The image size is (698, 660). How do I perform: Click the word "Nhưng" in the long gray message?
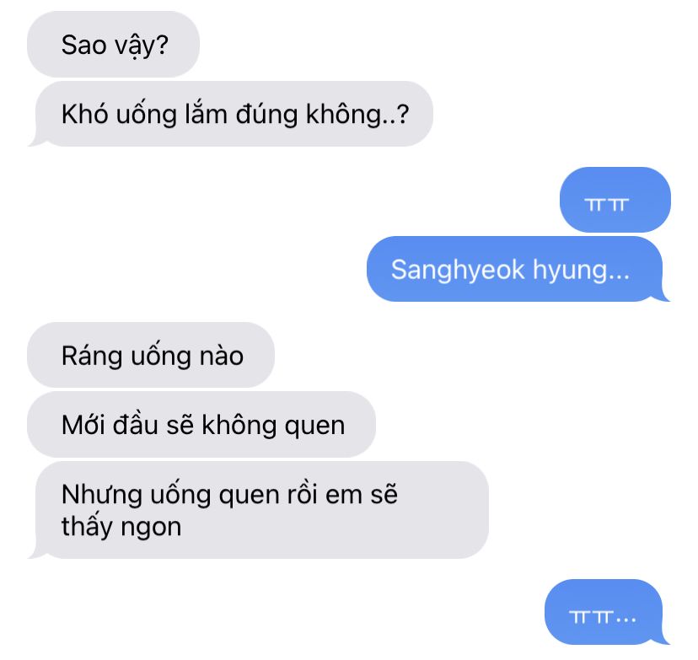click(102, 495)
